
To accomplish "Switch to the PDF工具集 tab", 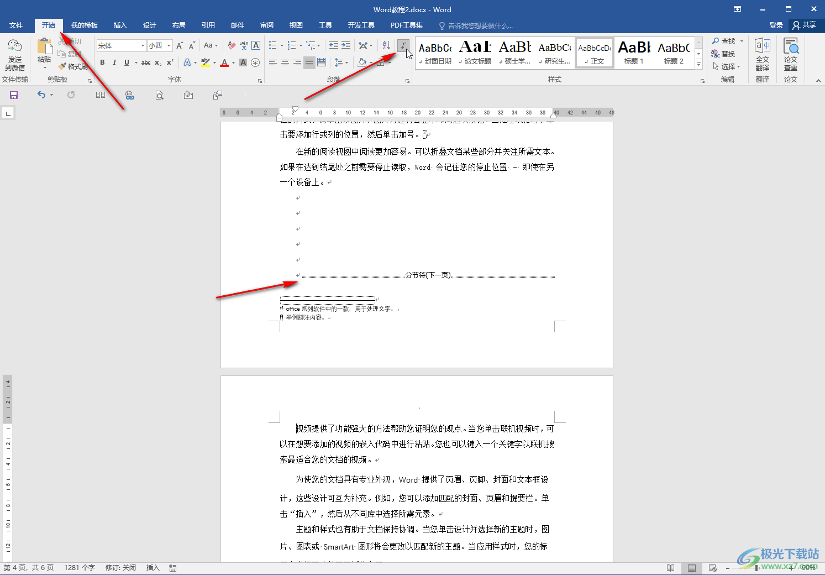I will point(407,25).
